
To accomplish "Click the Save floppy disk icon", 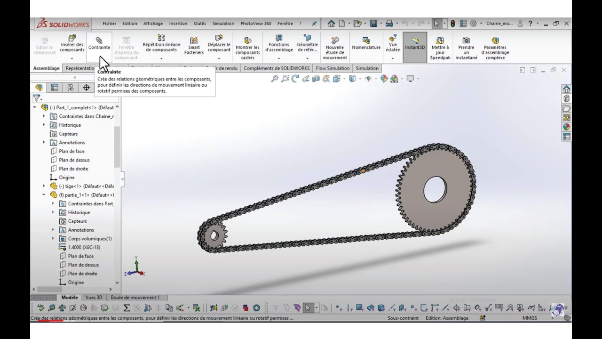I will pyautogui.click(x=373, y=24).
